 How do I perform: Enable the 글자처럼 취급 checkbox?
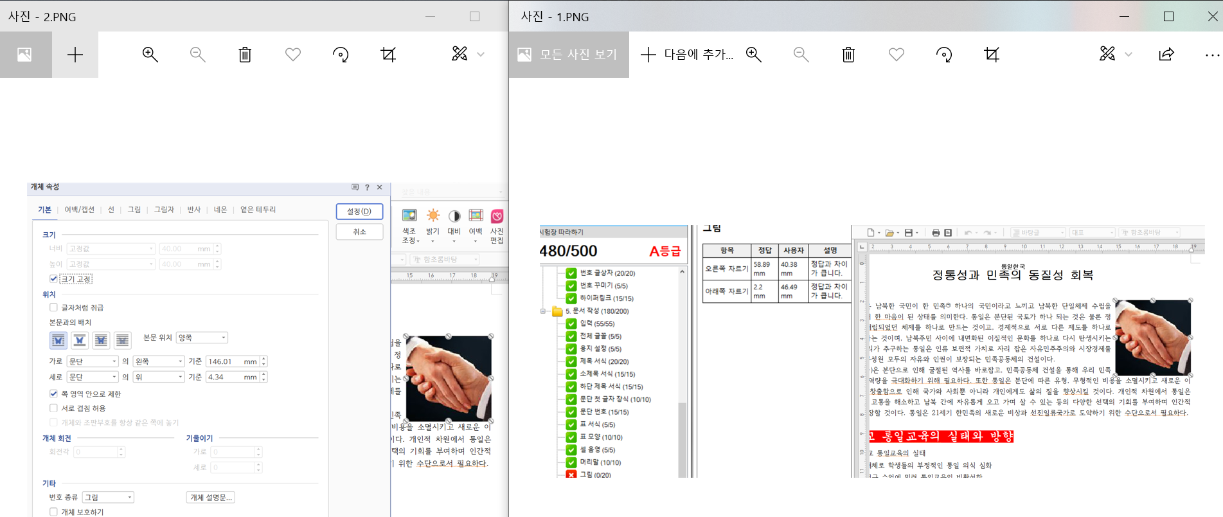click(x=54, y=307)
